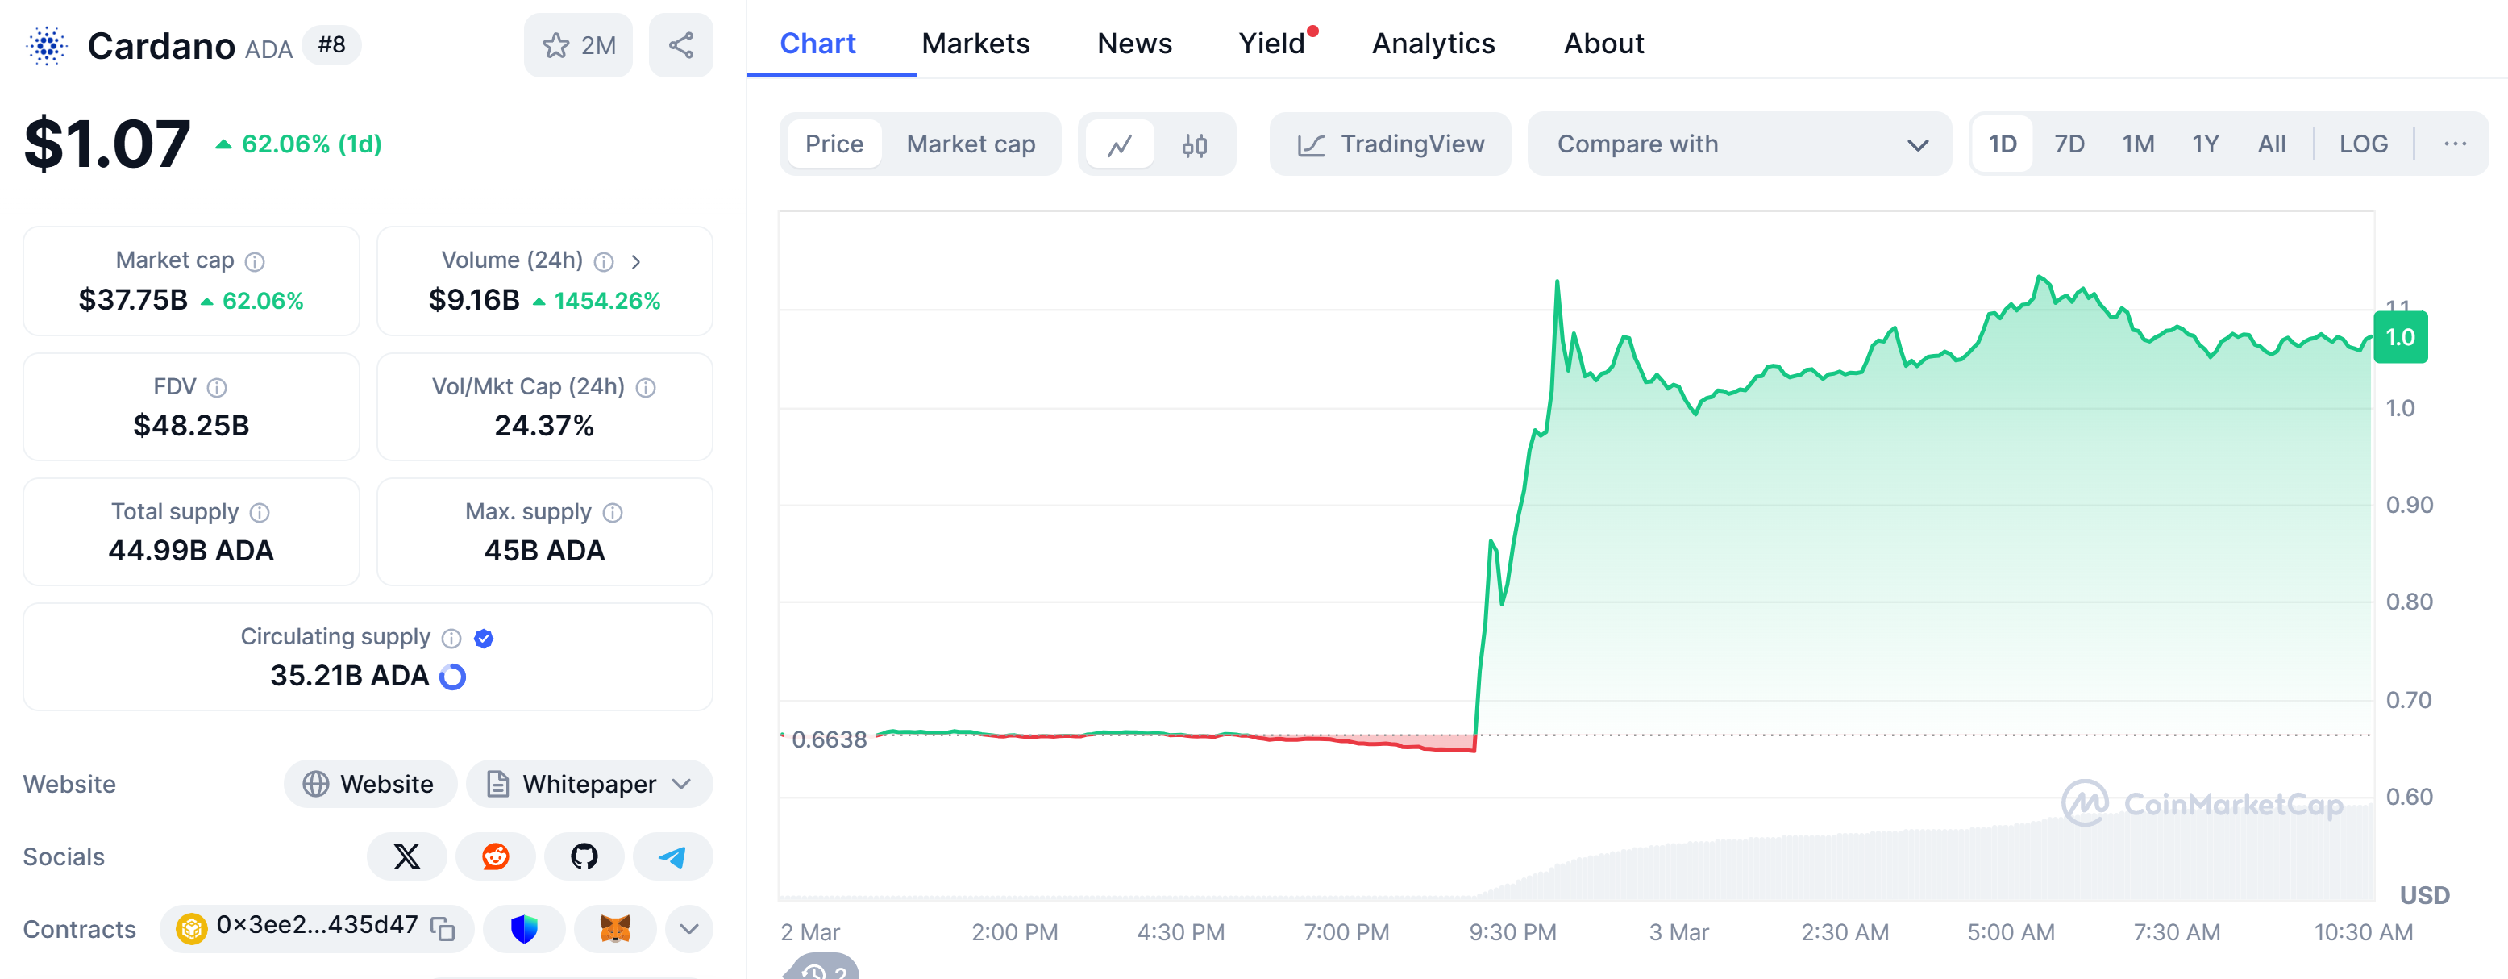This screenshot has height=979, width=2508.
Task: Share Cardano page via share icon
Action: [x=680, y=45]
